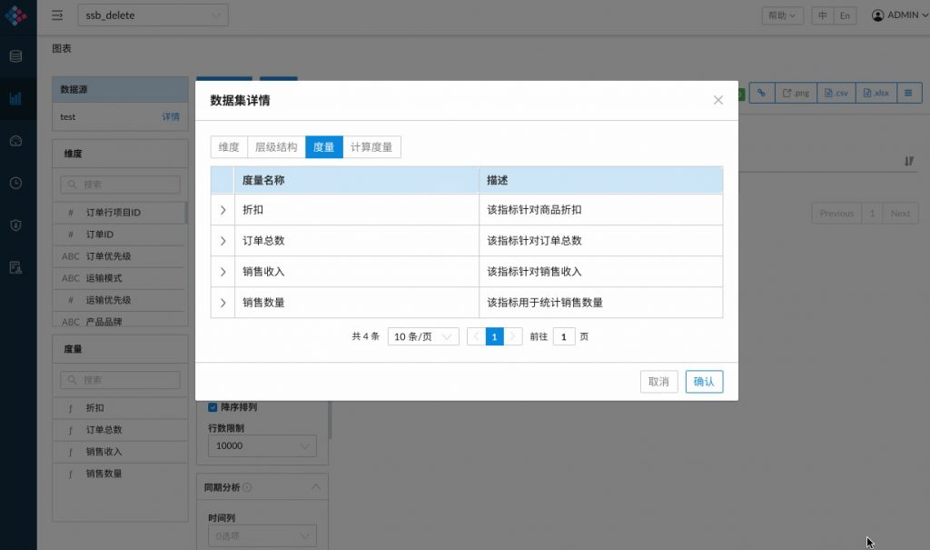930x550 pixels.
Task: Toggle the 降序排列 checkbox
Action: coord(213,407)
